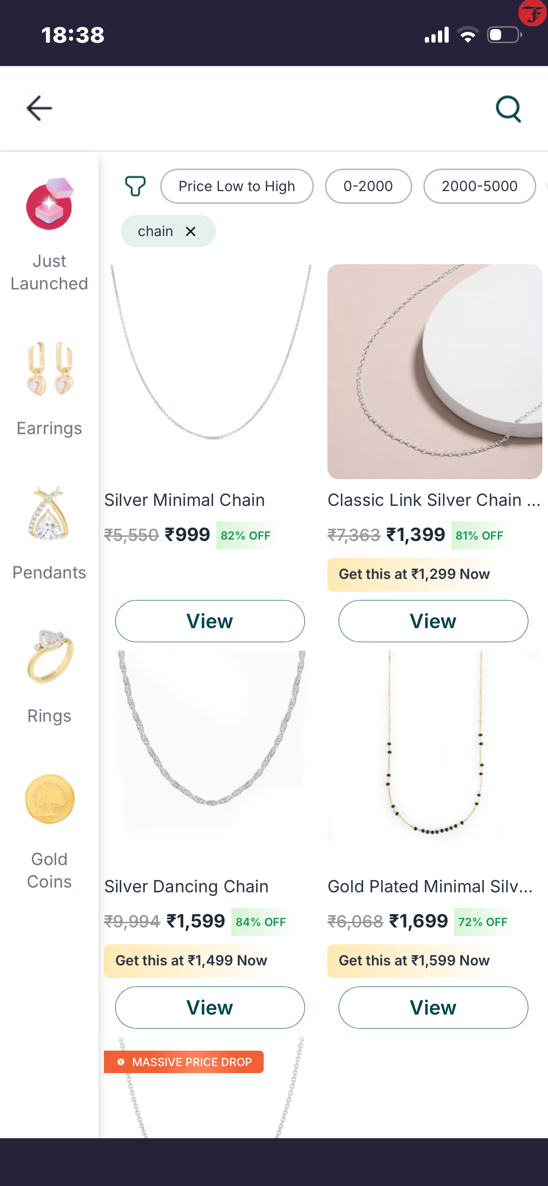Screen dimensions: 548x1186
Task: Open the Gold Coins category icon
Action: click(49, 799)
